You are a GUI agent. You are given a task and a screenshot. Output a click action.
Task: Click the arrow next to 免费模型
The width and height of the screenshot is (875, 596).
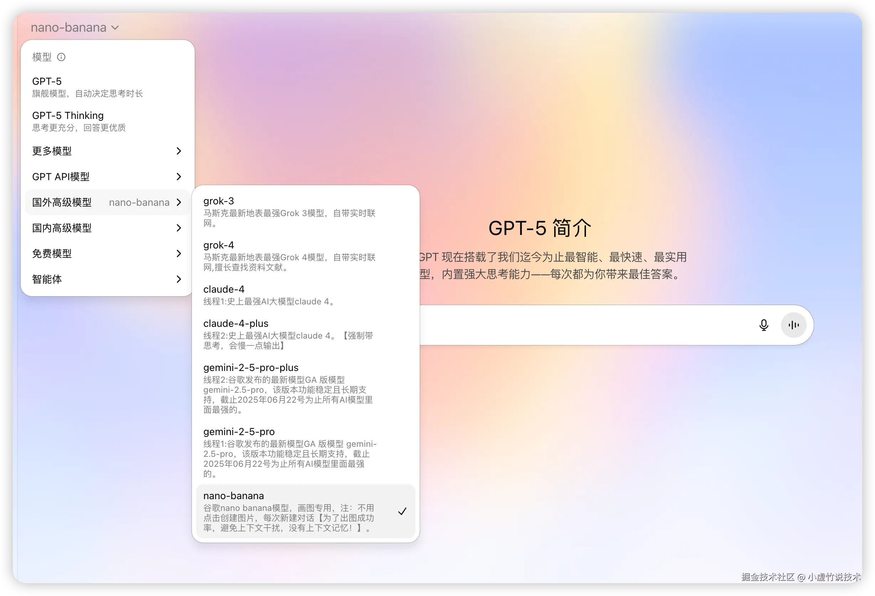point(179,253)
